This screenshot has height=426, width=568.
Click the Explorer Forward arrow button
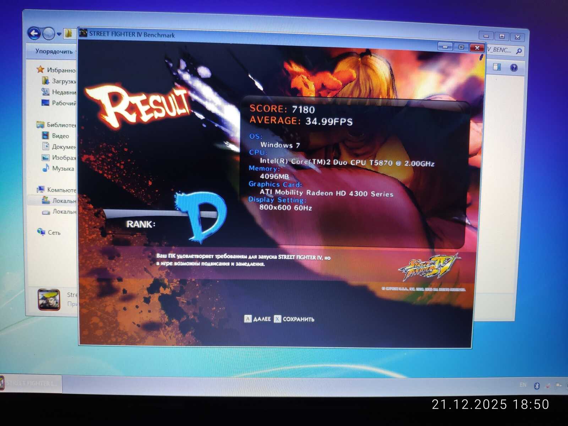pyautogui.click(x=48, y=34)
